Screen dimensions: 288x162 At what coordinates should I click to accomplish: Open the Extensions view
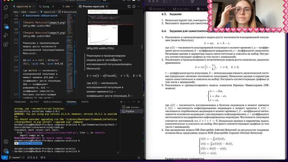click(x=6, y=44)
